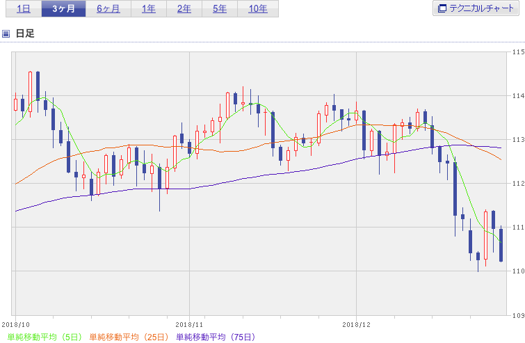Viewport: 525px width, 343px height.
Task: Show the 2年 chart range
Action: click(x=184, y=9)
